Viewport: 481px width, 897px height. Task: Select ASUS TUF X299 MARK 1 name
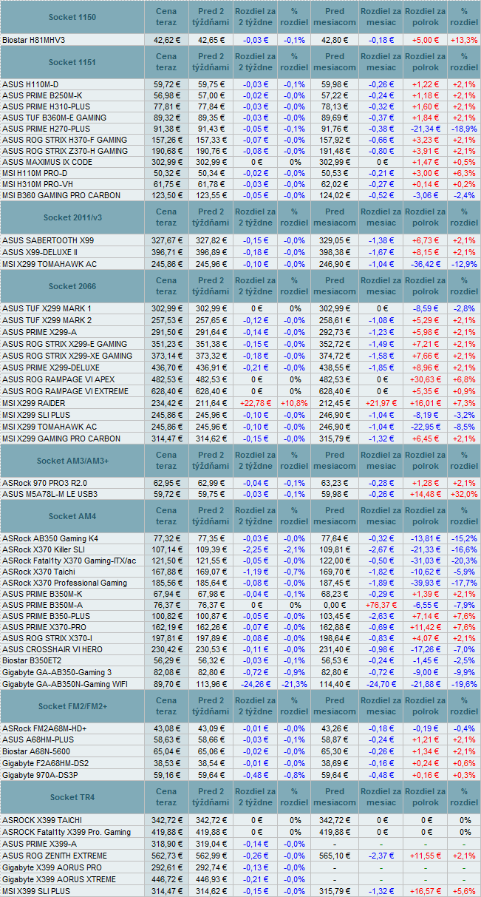47,308
